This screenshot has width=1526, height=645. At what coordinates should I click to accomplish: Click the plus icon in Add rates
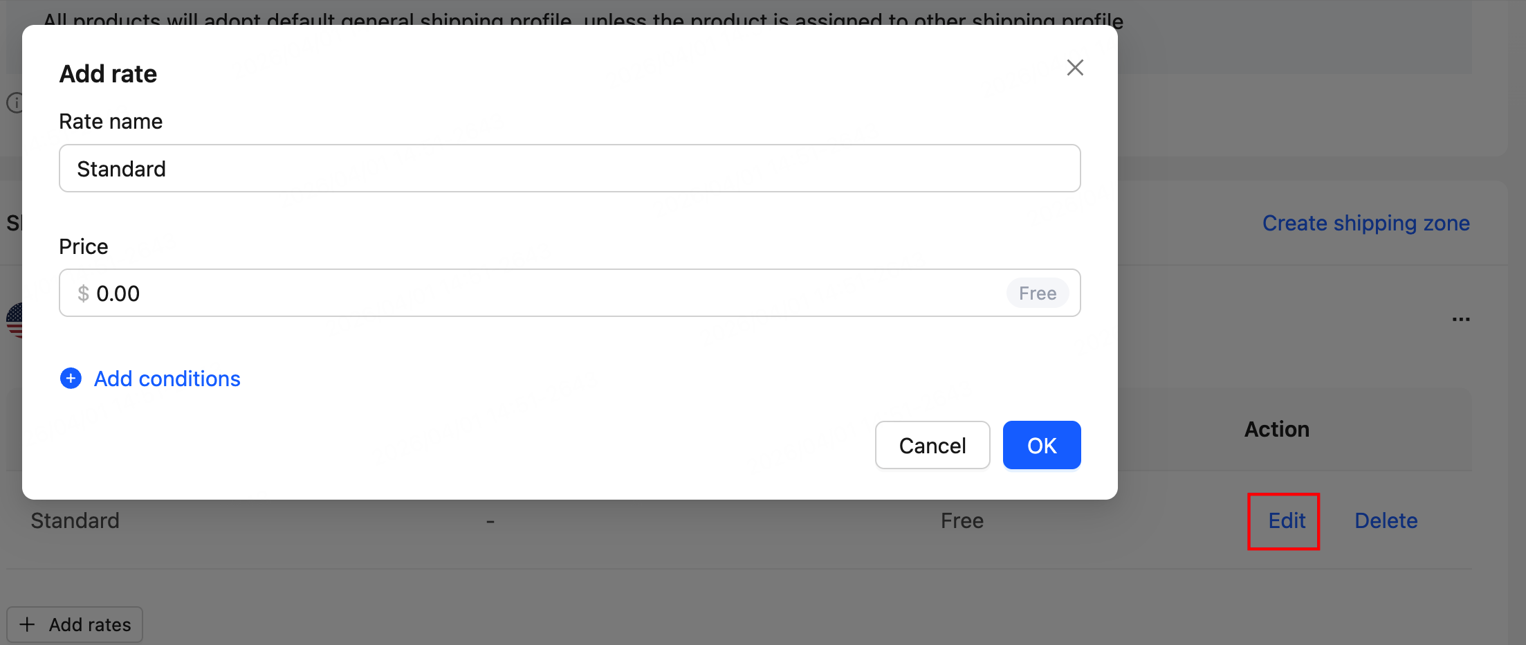click(27, 624)
